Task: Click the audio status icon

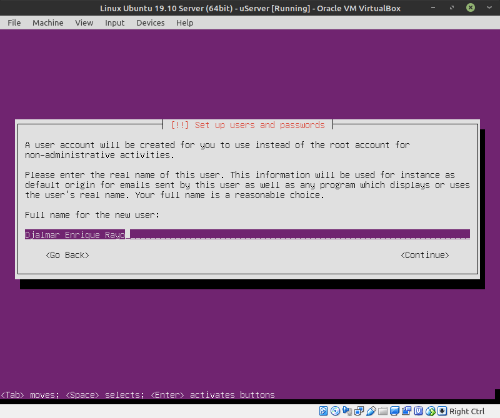Action: pos(347,411)
